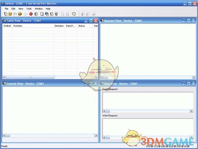
Task: Click the Console View window title icon
Action: point(4,83)
